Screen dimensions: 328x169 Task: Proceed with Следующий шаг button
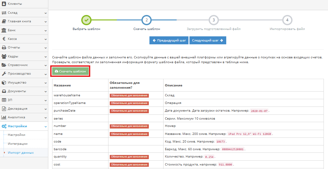pyautogui.click(x=208, y=40)
